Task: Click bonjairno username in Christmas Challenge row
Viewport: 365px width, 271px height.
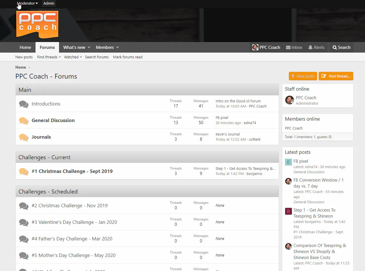Action: pos(254,174)
